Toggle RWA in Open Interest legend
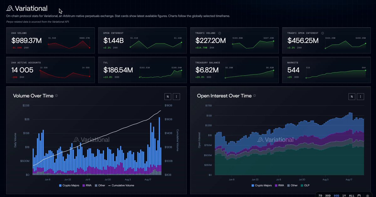This screenshot has height=197, width=376. (x=279, y=185)
